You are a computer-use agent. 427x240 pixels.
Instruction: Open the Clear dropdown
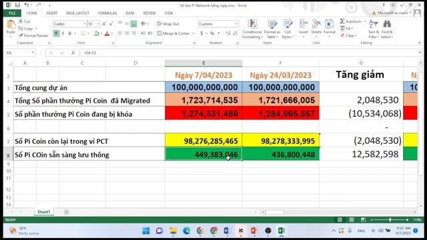pos(348,35)
